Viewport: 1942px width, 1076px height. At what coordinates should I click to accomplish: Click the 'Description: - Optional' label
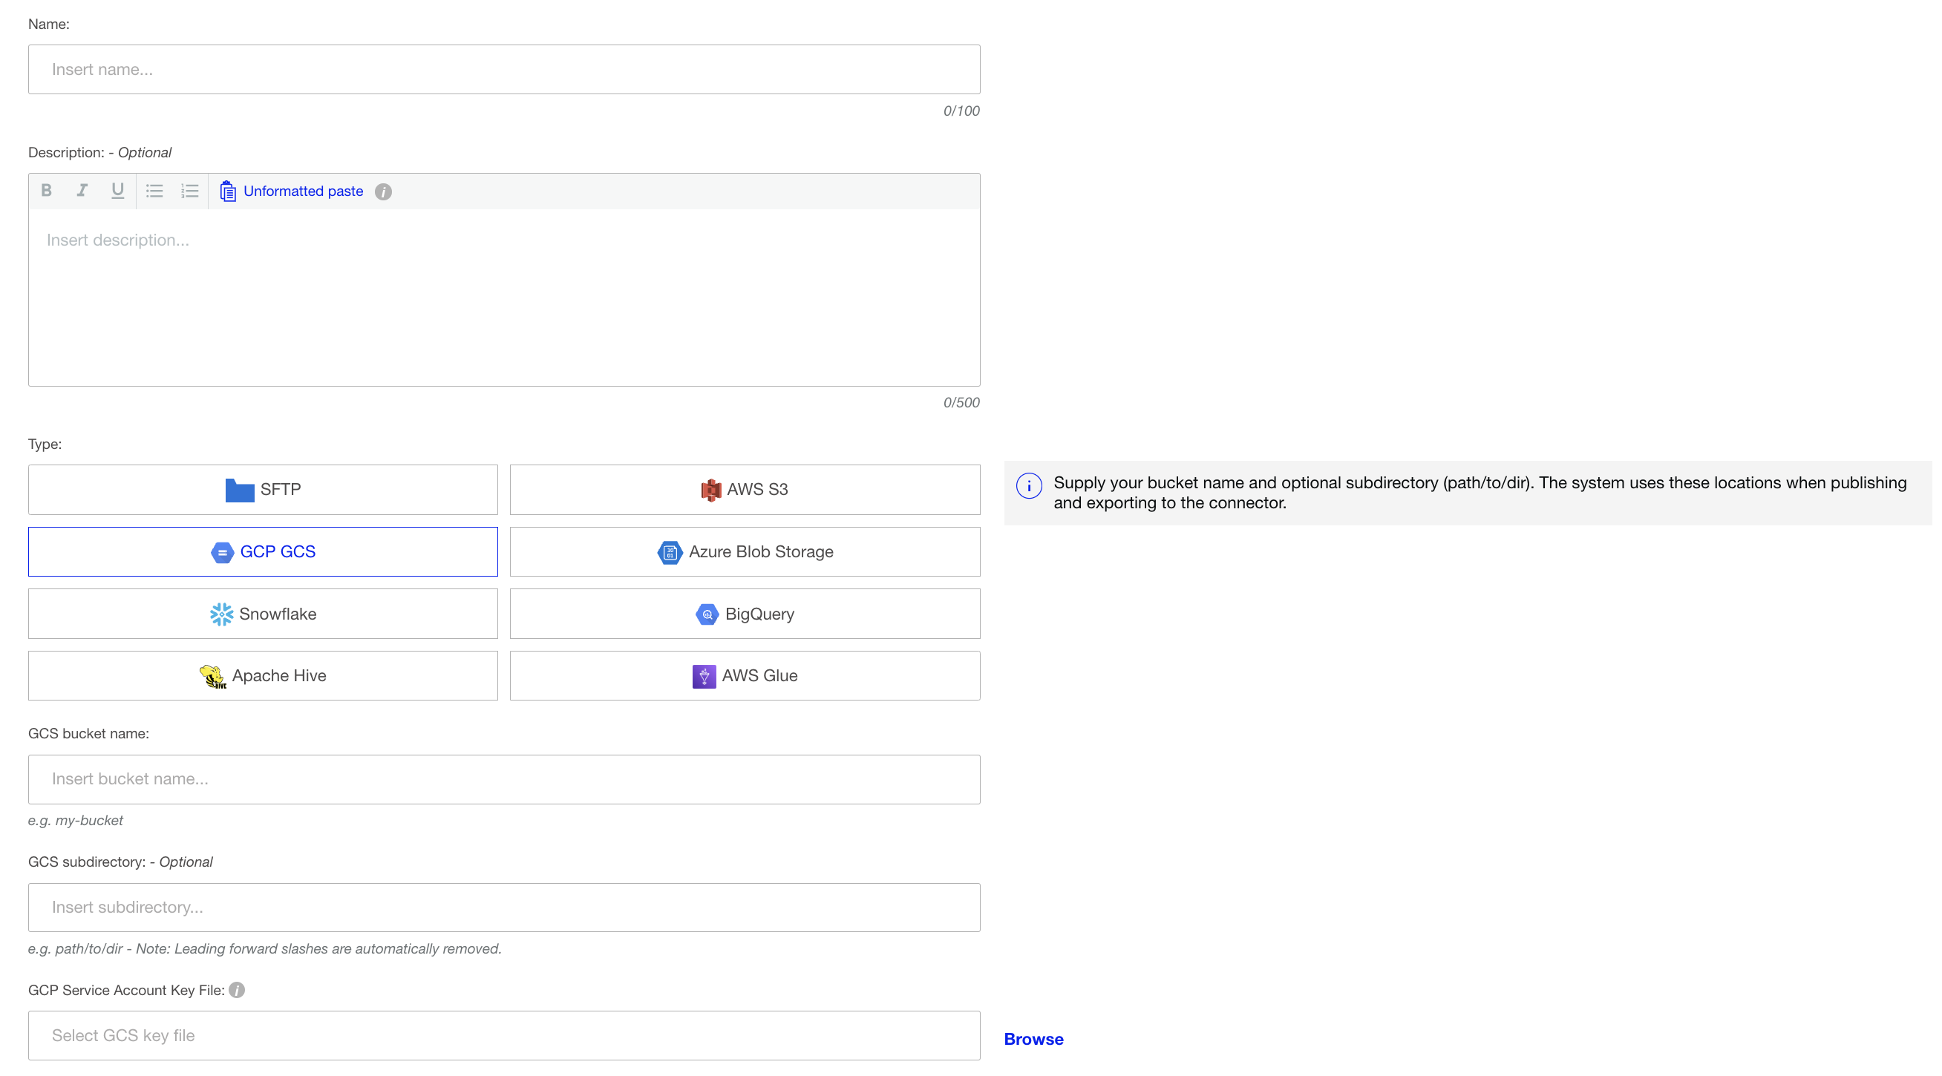(x=99, y=152)
